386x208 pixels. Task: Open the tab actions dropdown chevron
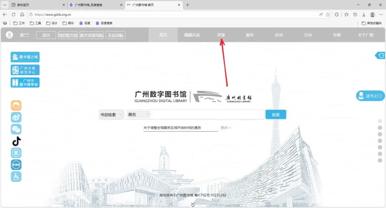coord(5,5)
